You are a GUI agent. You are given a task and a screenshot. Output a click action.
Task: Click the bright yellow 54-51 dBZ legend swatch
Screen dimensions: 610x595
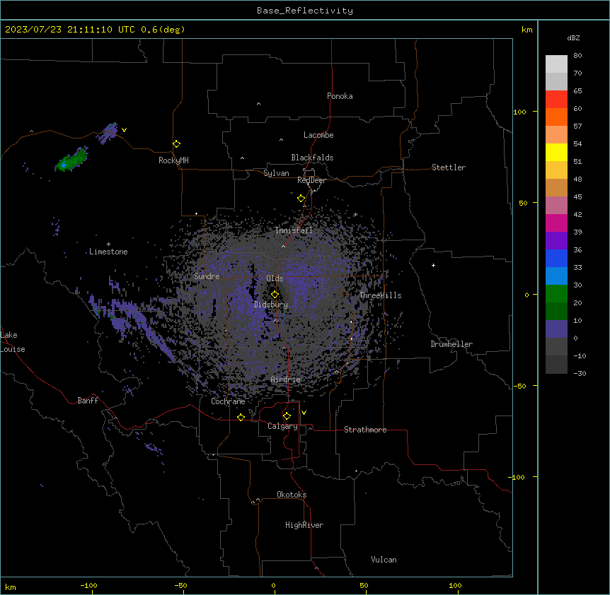click(556, 152)
